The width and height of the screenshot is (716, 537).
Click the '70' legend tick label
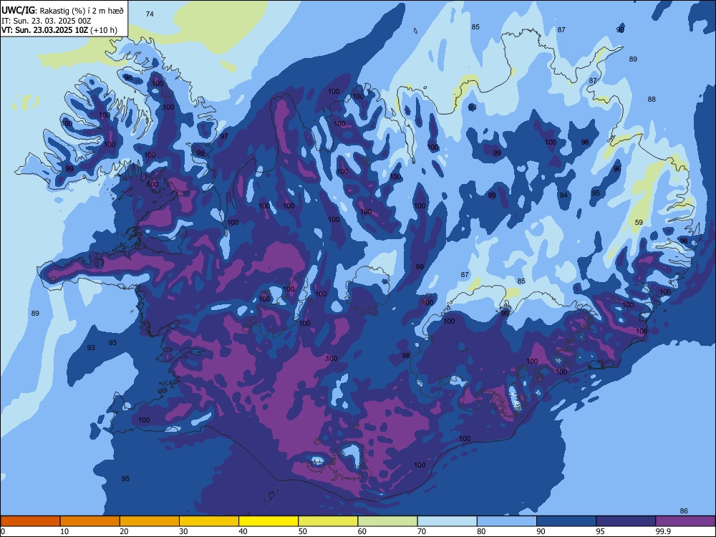point(422,531)
